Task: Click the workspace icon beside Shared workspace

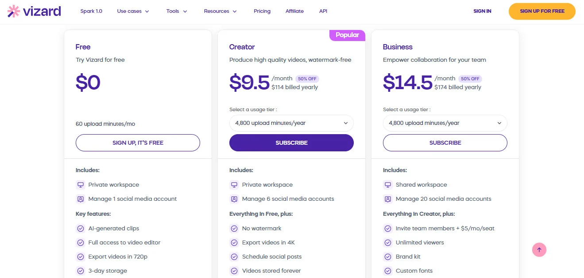Action: point(388,184)
